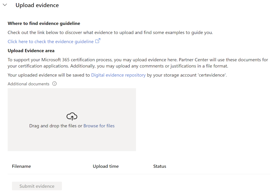The height and width of the screenshot is (194, 273).
Task: Click the Microsoft 365 certification process paragraph
Action: (x=138, y=63)
